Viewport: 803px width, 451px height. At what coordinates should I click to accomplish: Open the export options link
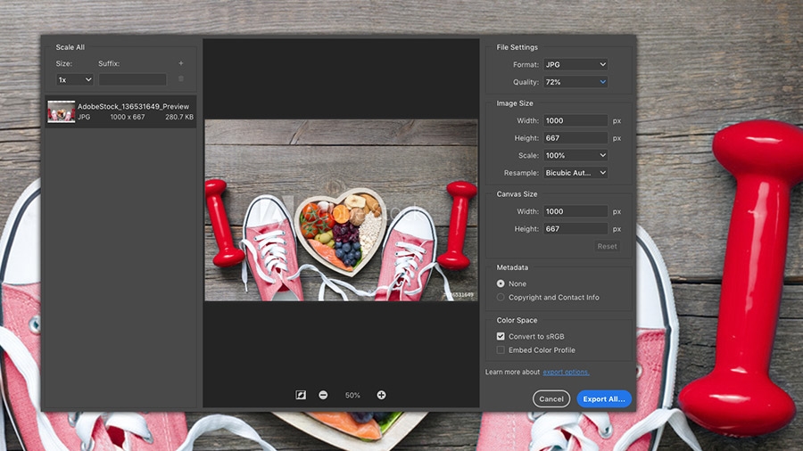click(x=567, y=372)
